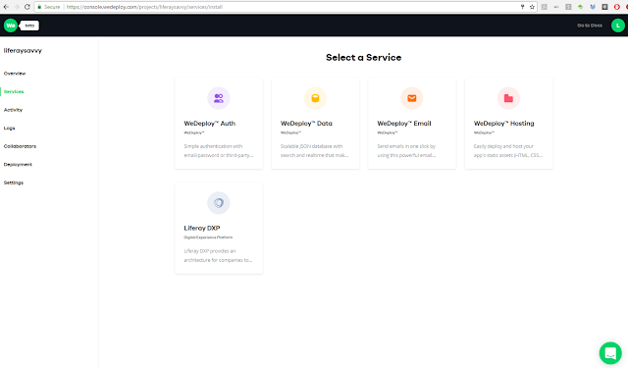Screen dimensions: 628x368
Task: Click the purple WeDeploy Auth icon
Action: [x=219, y=98]
